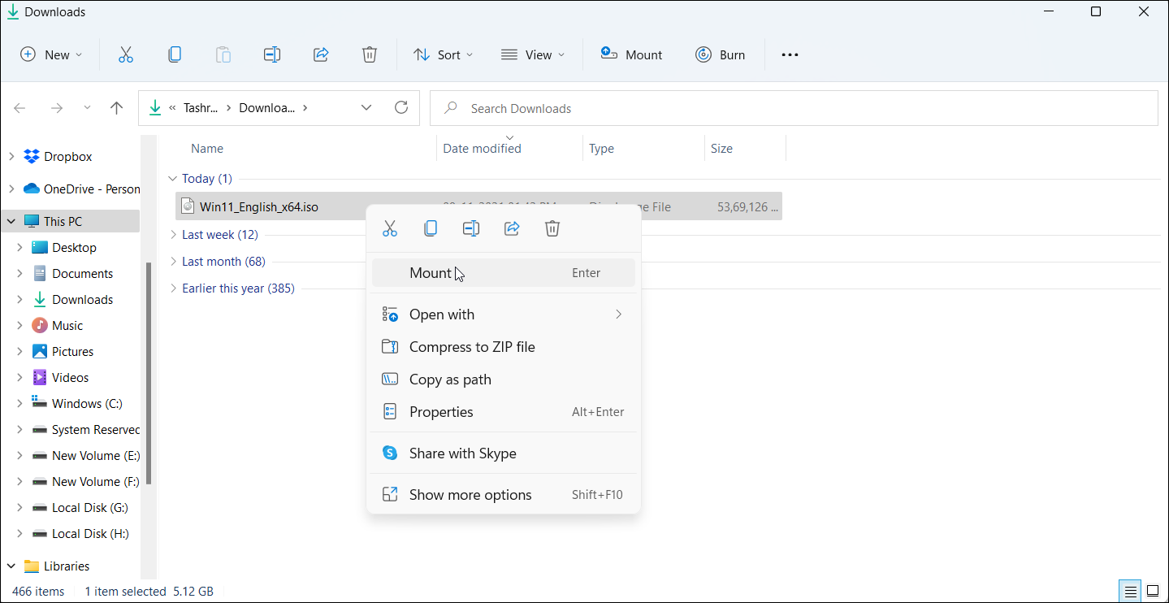Viewport: 1169px width, 603px height.
Task: Click the Copy icon in the context menu
Action: (431, 228)
